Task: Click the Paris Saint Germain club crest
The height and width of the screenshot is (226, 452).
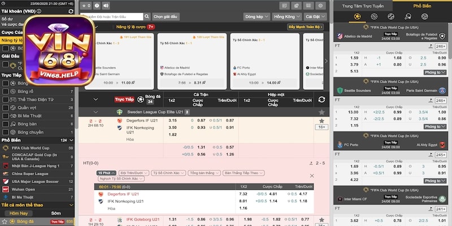Action: tap(442, 90)
